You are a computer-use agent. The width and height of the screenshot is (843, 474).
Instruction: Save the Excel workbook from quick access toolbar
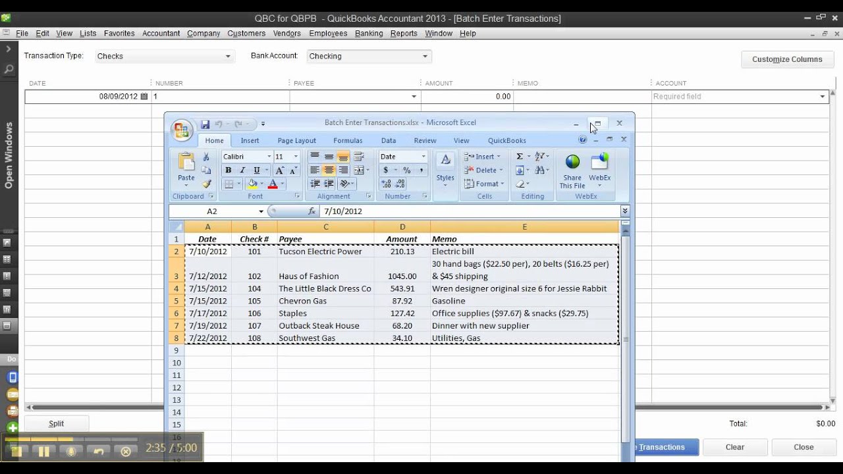pos(205,124)
